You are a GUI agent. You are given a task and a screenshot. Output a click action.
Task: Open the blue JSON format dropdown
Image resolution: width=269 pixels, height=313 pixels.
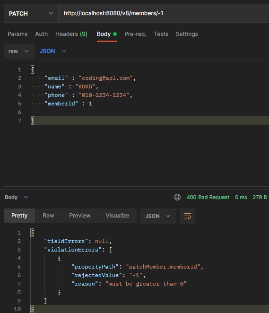pyautogui.click(x=52, y=51)
